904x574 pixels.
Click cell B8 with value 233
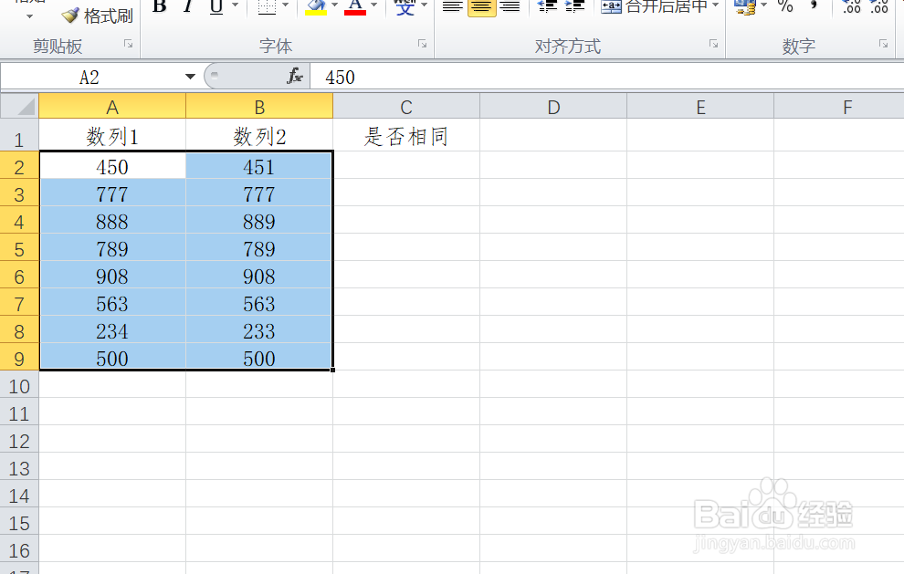tap(259, 331)
